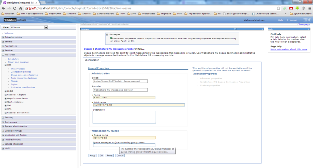Switch to the WebSphere Integrated Solutions browser tab
The width and height of the screenshot is (313, 168).
(x=20, y=3)
